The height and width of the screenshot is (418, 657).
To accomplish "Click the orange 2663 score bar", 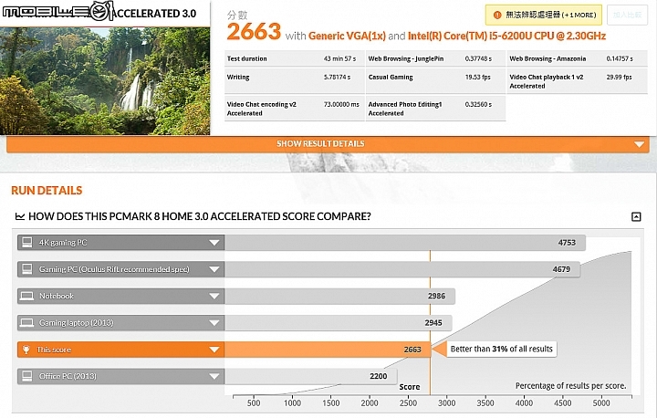I will click(x=328, y=350).
